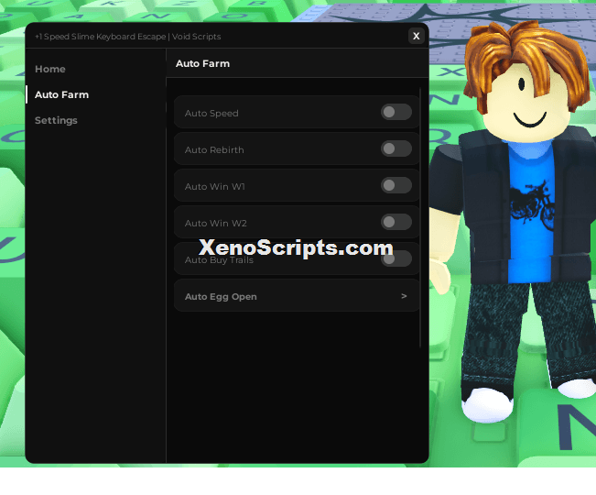The height and width of the screenshot is (495, 596).
Task: Select the Auto Farm sidebar tab
Action: point(61,94)
